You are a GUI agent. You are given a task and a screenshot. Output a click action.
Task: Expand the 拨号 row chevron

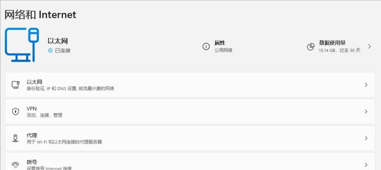pyautogui.click(x=366, y=165)
